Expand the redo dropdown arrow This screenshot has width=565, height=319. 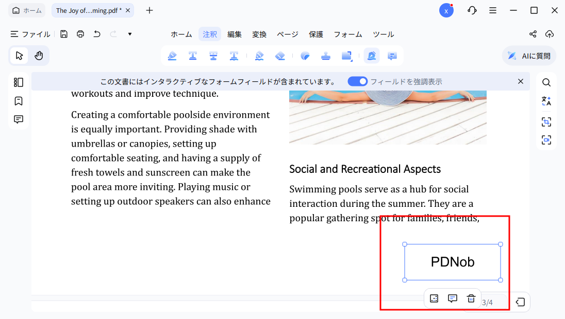click(129, 34)
